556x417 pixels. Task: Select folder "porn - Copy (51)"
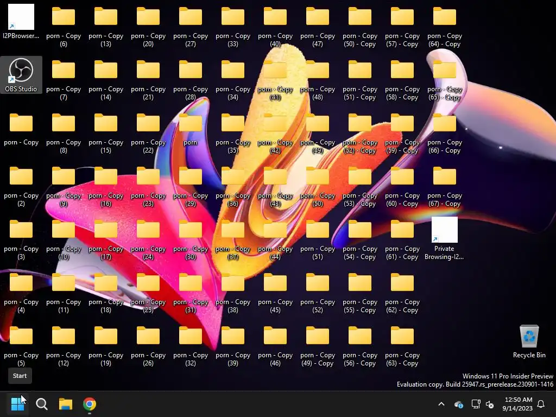tap(317, 239)
